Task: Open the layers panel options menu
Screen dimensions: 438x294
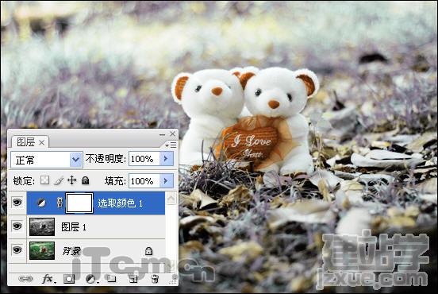Action: (171, 145)
